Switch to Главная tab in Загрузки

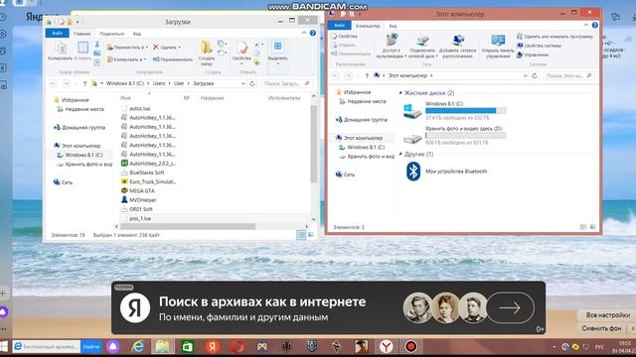click(x=81, y=34)
